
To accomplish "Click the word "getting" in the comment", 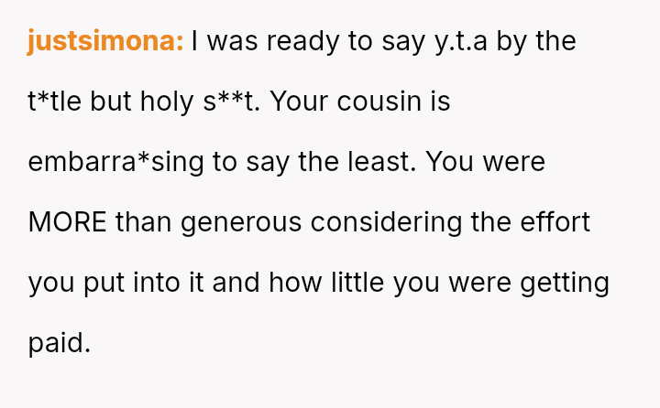I will pyautogui.click(x=565, y=283).
